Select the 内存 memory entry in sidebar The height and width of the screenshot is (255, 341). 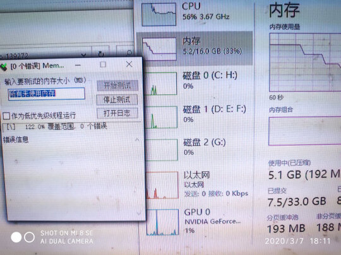click(x=194, y=48)
